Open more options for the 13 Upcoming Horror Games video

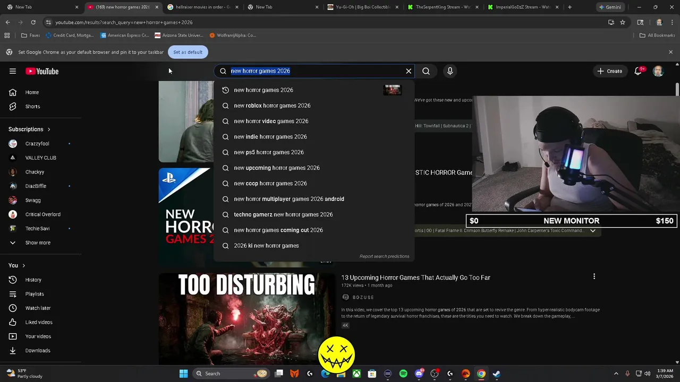(594, 276)
